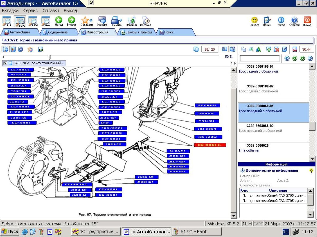
Task: Open the Вкладки menu
Action: (x=10, y=11)
